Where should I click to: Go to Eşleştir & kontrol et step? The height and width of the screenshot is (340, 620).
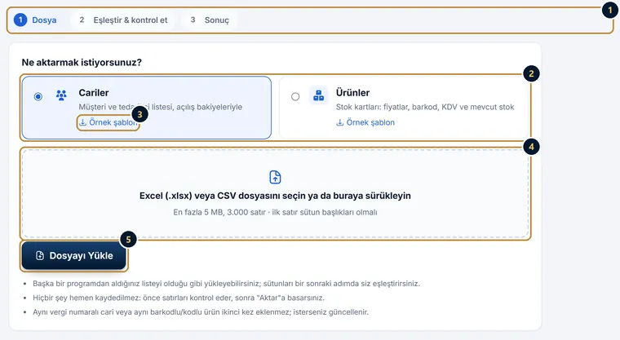click(124, 20)
